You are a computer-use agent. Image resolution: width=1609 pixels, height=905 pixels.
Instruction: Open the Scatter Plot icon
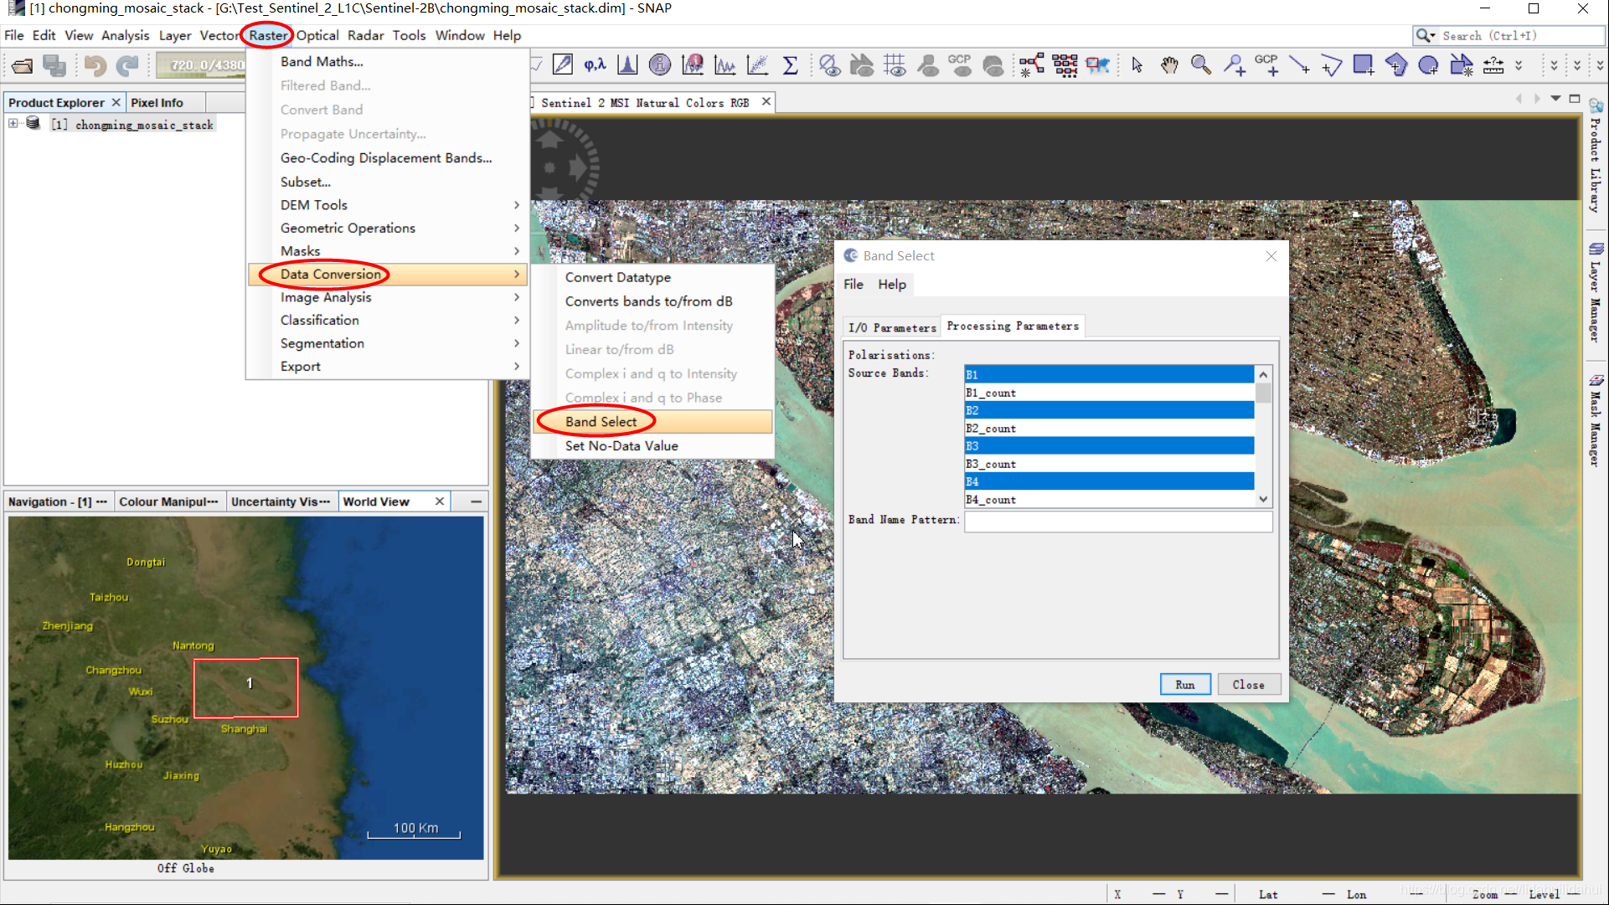758,65
